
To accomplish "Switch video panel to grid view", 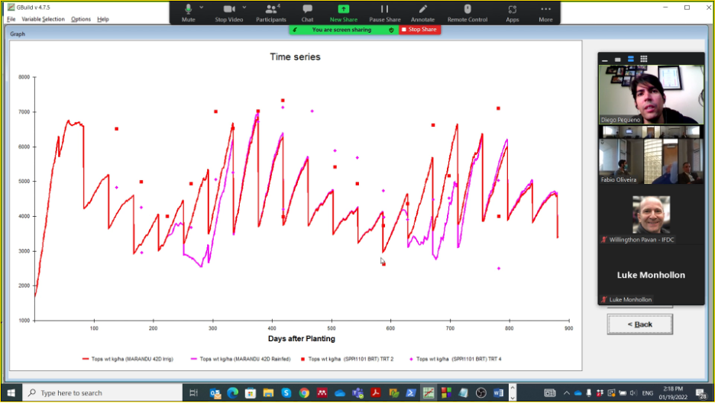I will click(643, 60).
